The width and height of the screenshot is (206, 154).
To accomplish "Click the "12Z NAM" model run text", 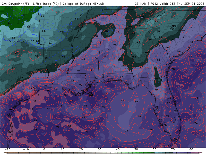I will 140,4.
